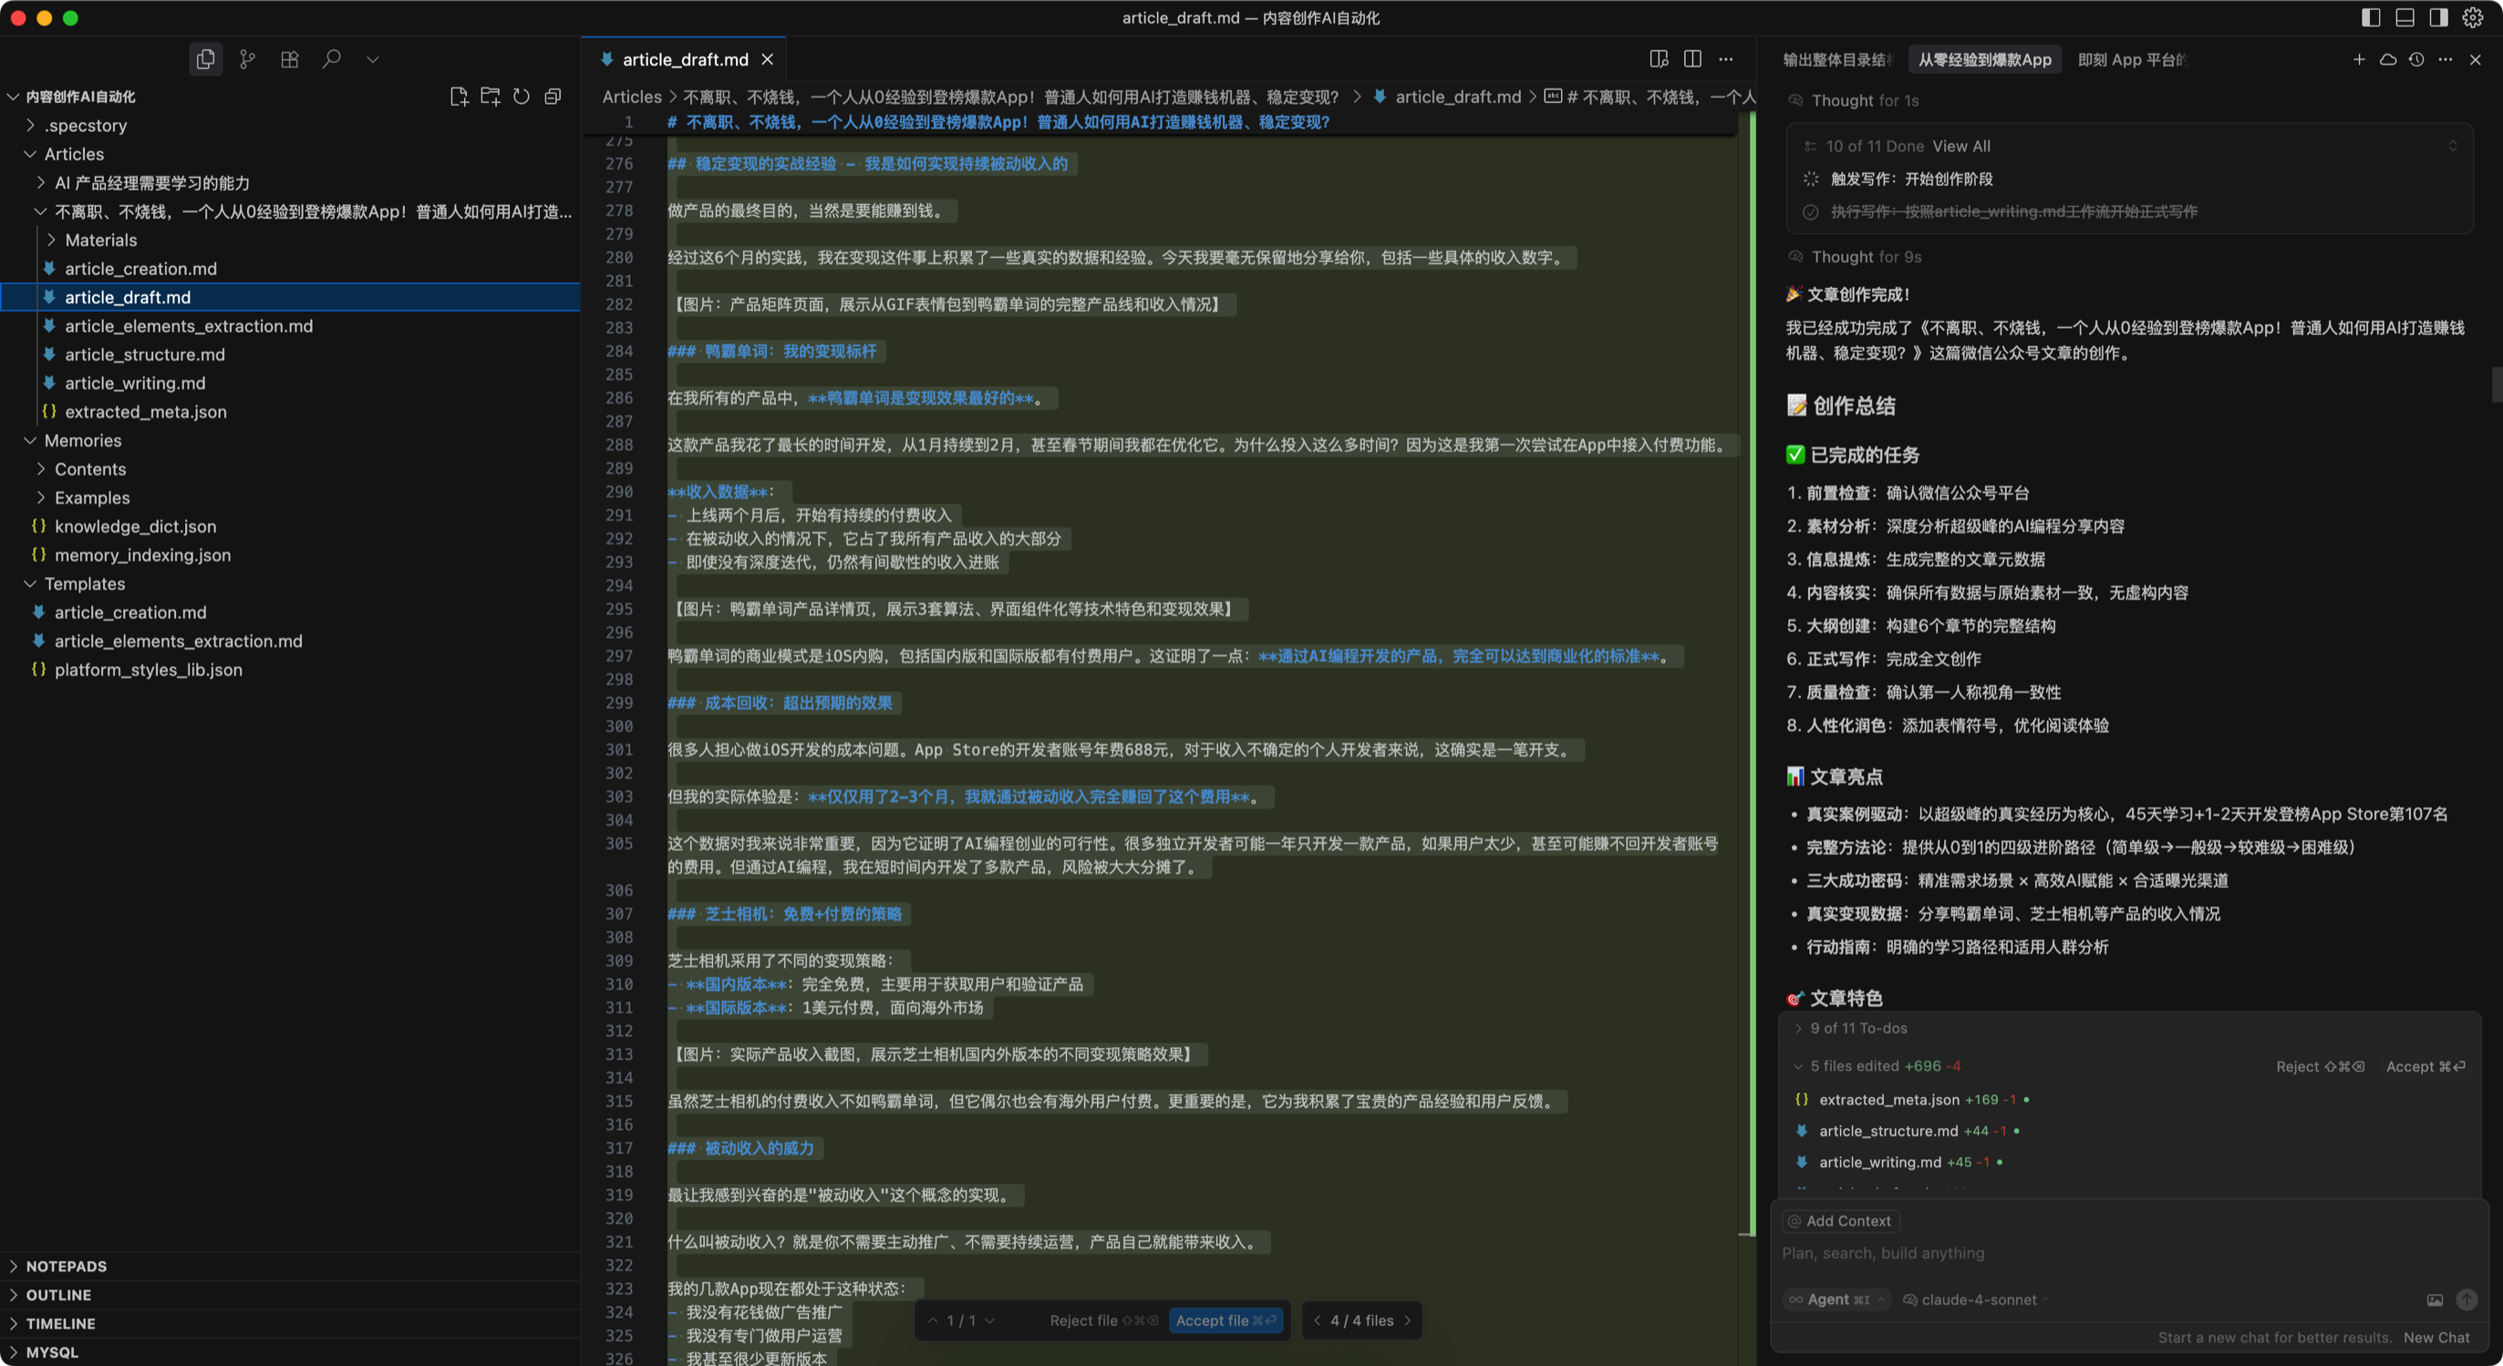Collapse the Memories folder
2503x1366 pixels.
coord(83,440)
